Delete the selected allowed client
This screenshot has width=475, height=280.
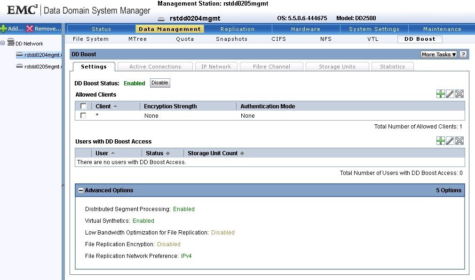pos(459,93)
